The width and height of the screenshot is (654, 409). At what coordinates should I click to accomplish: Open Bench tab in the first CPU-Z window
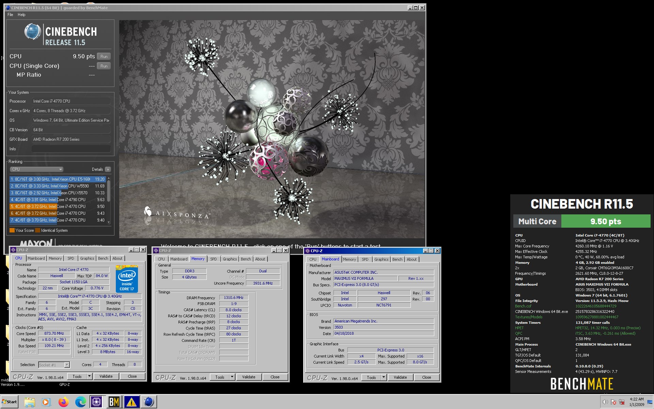click(x=103, y=258)
